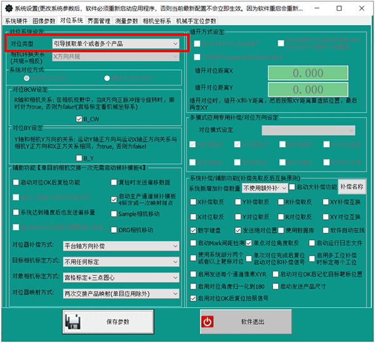Check the Sample相机移动 option
This screenshot has height=343, width=375.
point(113,213)
